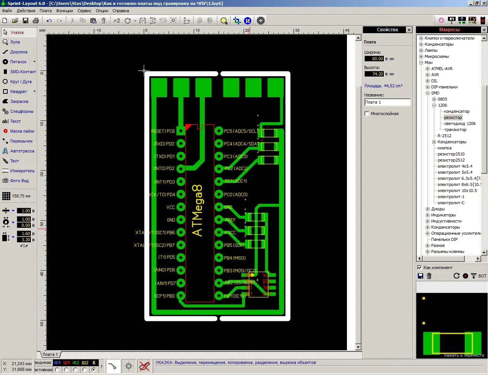Click the pink ring icon on right toolbar
Screen dimensions: 488x375
point(441,21)
